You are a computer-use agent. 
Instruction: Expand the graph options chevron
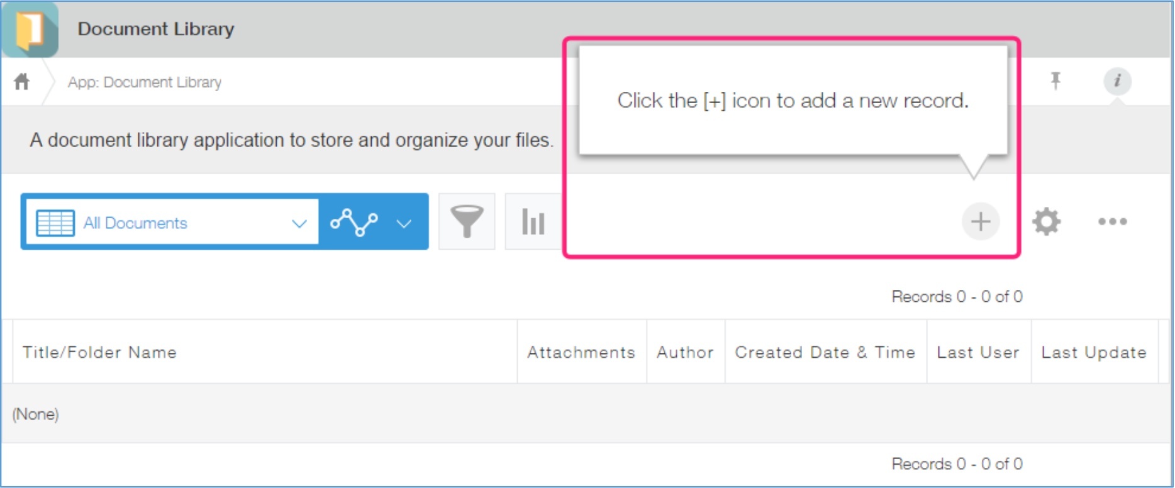(404, 223)
